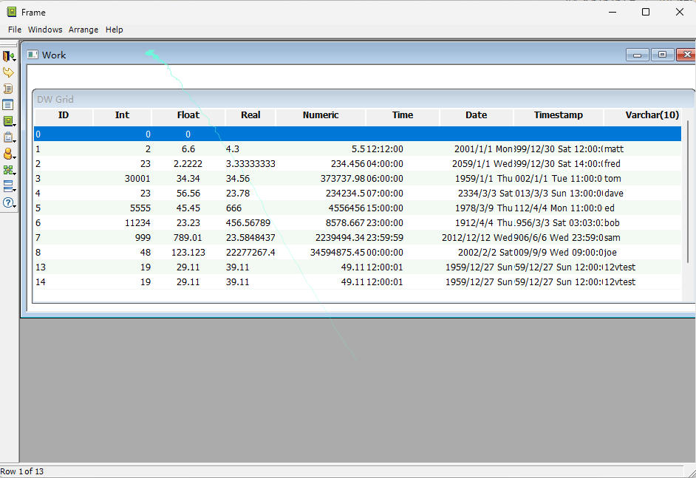Click the Work window title bar icon
This screenshot has height=478, width=696.
(x=33, y=55)
